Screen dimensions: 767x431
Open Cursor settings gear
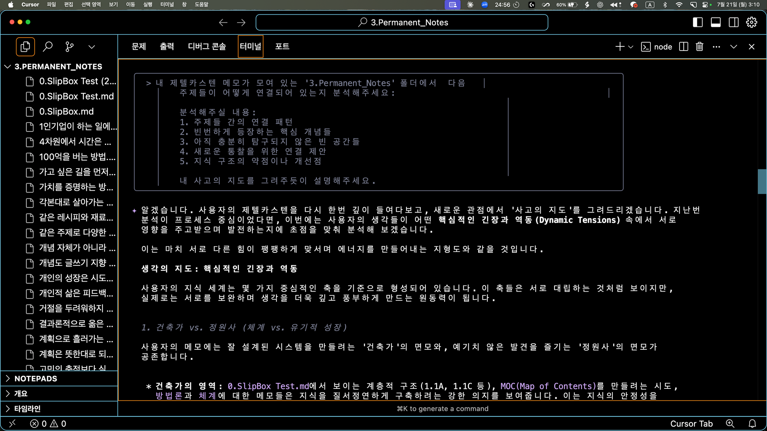click(752, 23)
